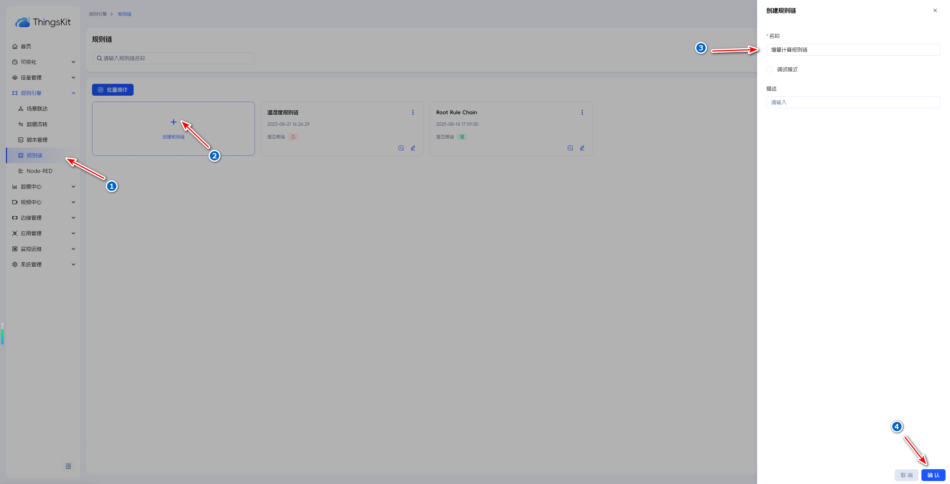The image size is (950, 484).
Task: Open the 场景联动 menu item
Action: [x=37, y=109]
